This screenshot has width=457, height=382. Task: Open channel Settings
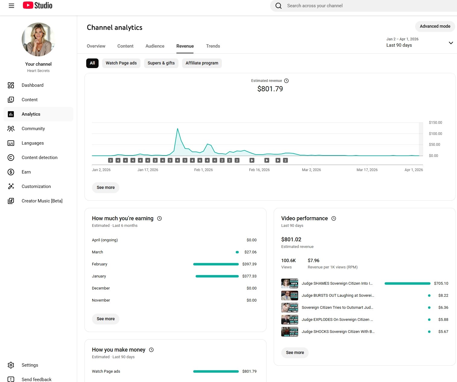pos(30,365)
